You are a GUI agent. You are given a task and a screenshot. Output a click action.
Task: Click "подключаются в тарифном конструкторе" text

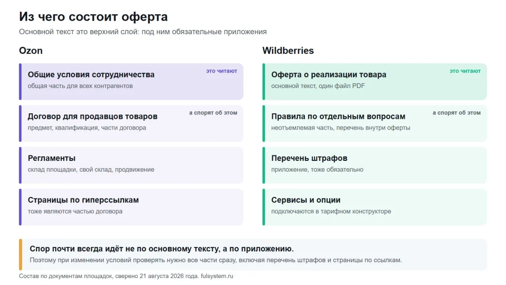(331, 211)
